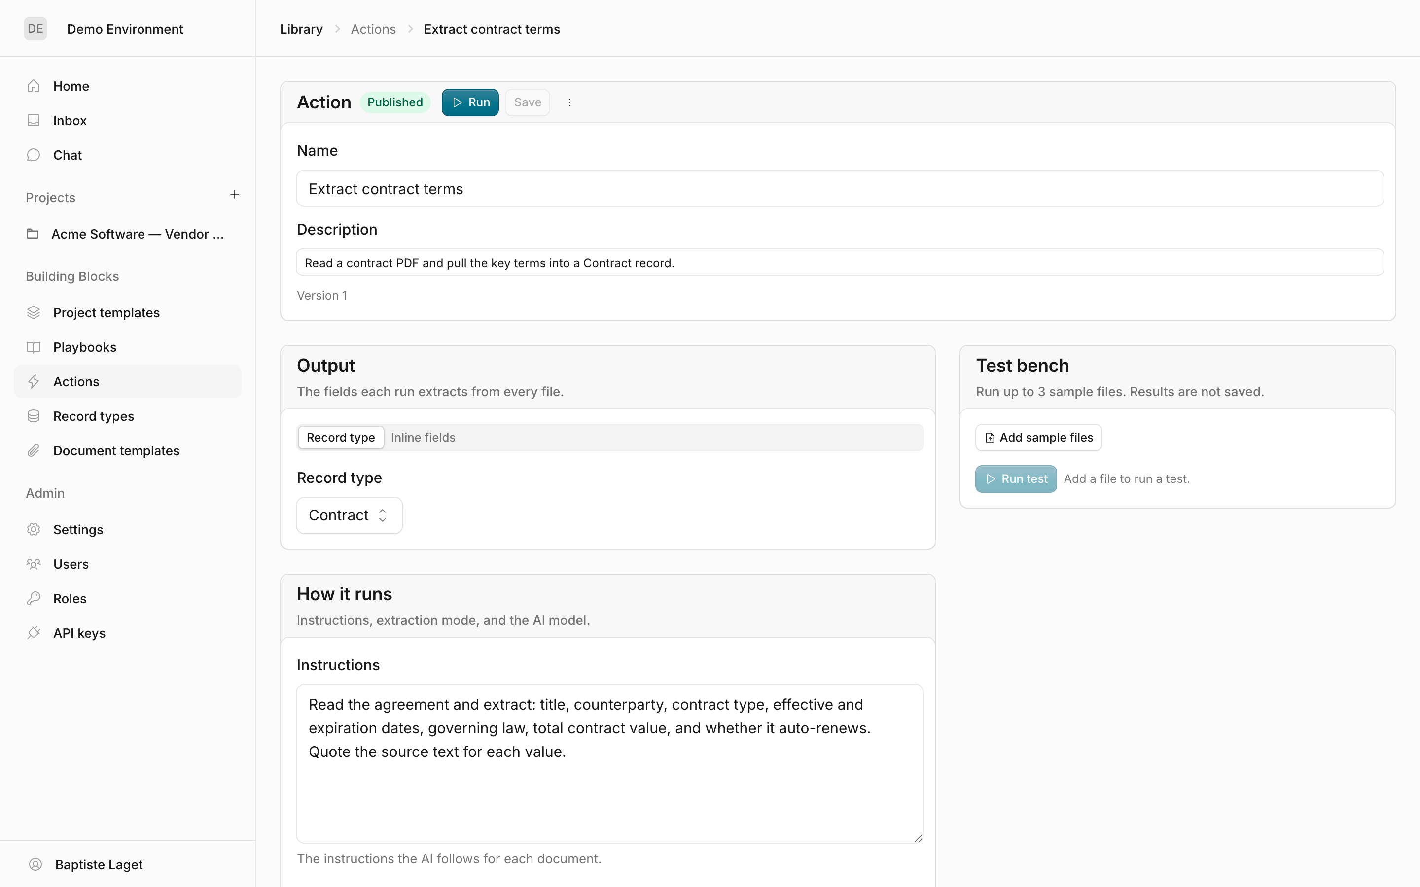Run the action with Run button
Screen dimensions: 1420x887
(x=470, y=102)
